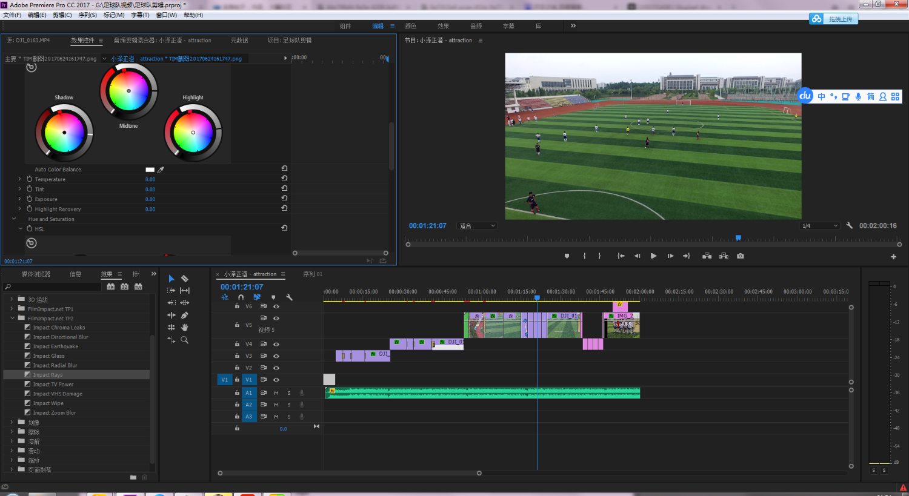The height and width of the screenshot is (496, 909).
Task: Filter effects by 32-bit color
Action: (x=124, y=286)
